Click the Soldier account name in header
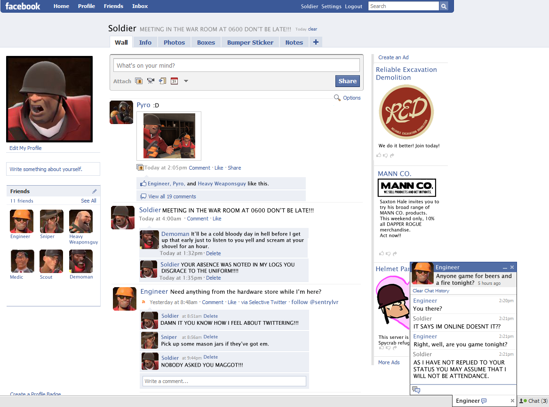The image size is (549, 407). click(x=310, y=6)
